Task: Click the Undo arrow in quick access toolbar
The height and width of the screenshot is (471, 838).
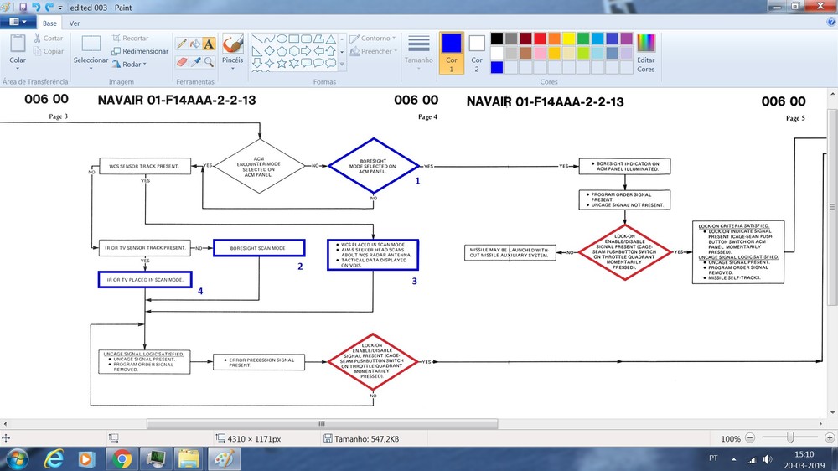Action: pos(36,7)
